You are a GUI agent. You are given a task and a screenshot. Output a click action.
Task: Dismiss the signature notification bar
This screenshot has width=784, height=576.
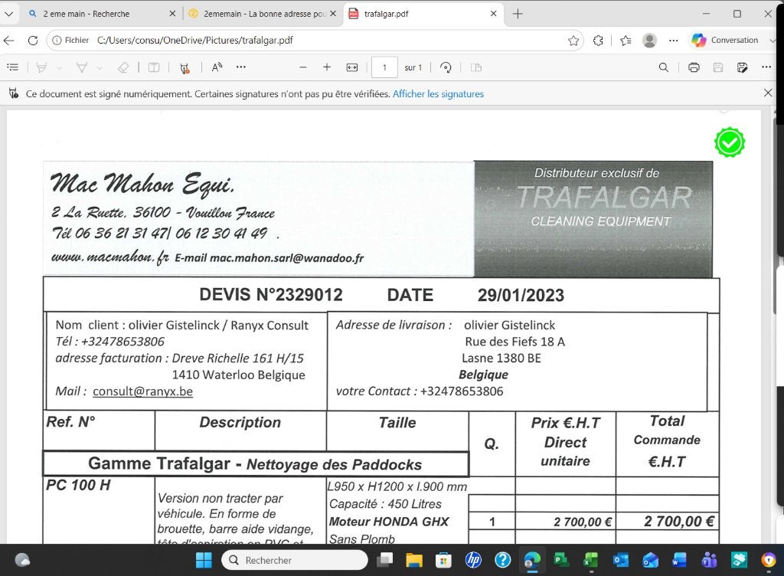pyautogui.click(x=768, y=93)
